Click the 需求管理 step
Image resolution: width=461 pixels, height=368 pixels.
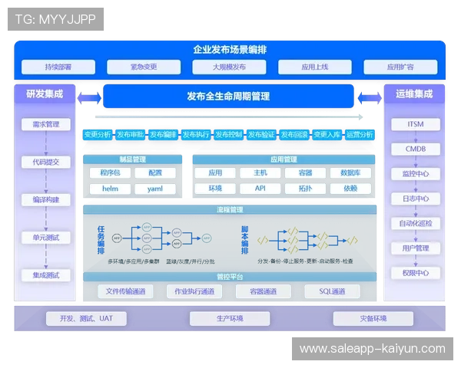pos(46,124)
